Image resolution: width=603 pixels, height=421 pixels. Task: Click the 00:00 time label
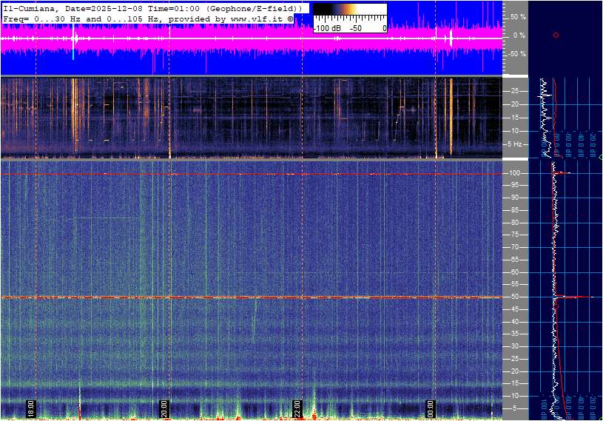pos(431,408)
